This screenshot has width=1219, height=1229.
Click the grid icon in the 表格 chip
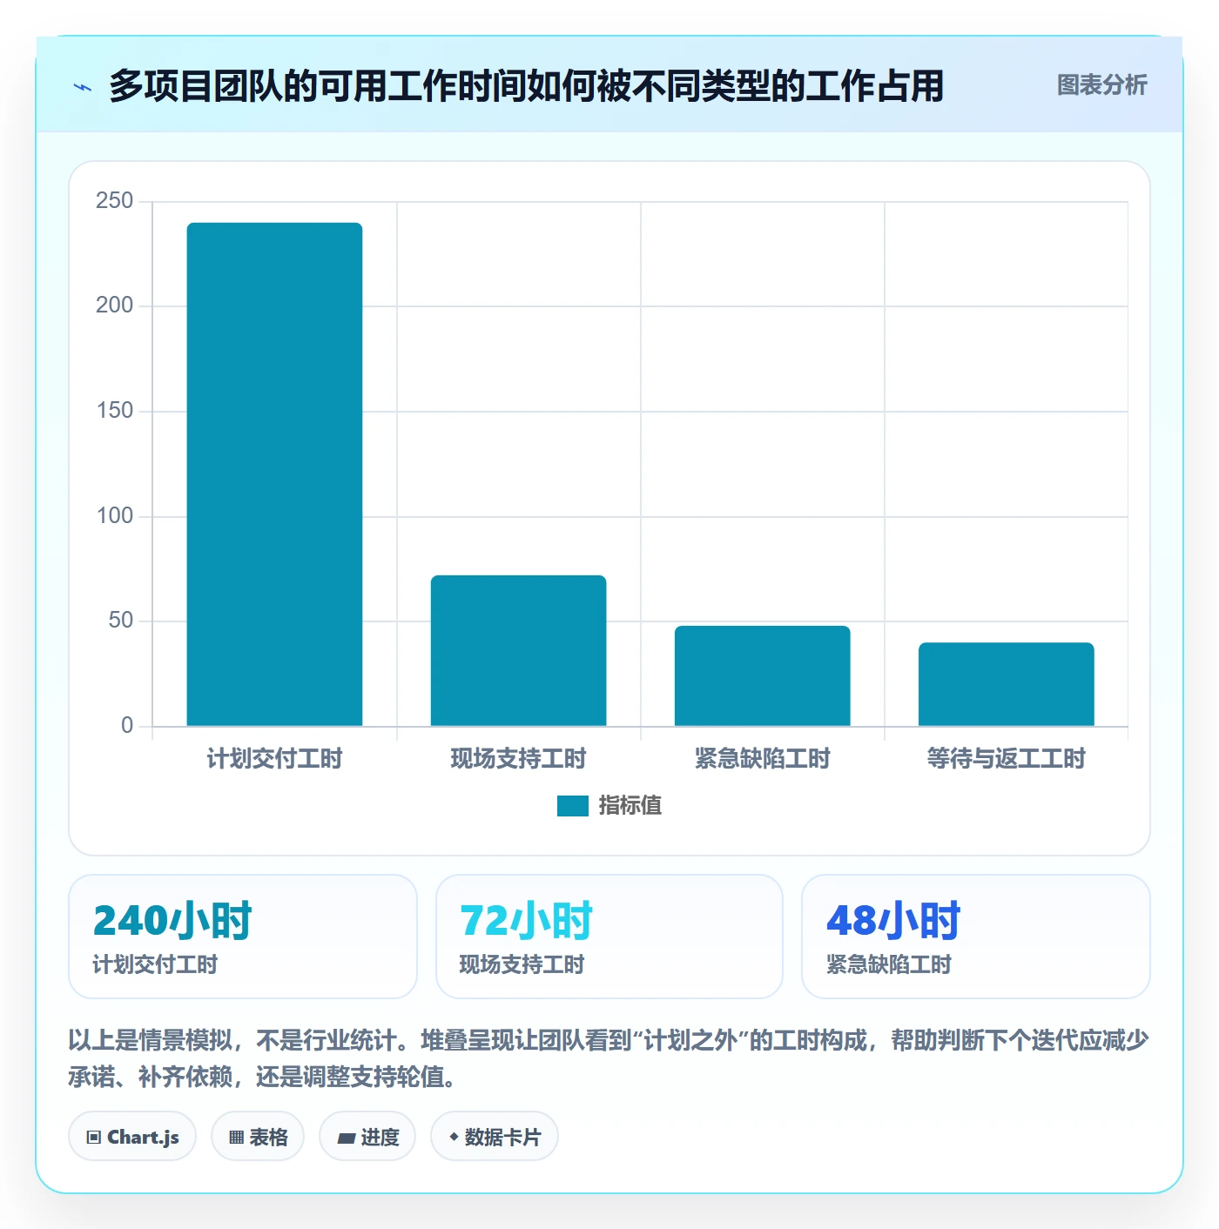[x=236, y=1137]
